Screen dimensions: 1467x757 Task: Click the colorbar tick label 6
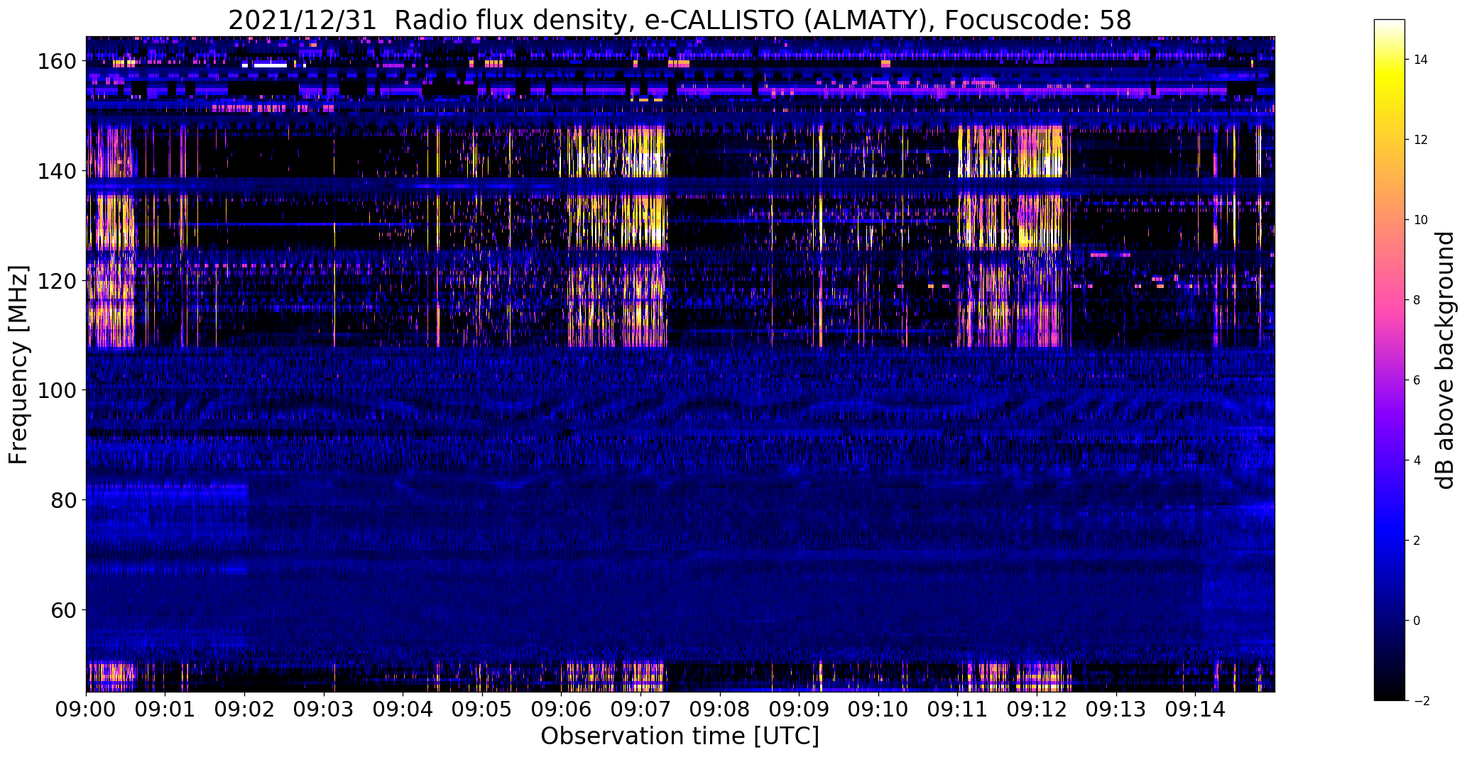[1417, 380]
